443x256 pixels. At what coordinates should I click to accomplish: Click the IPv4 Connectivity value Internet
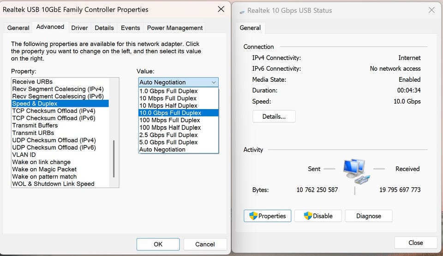409,58
